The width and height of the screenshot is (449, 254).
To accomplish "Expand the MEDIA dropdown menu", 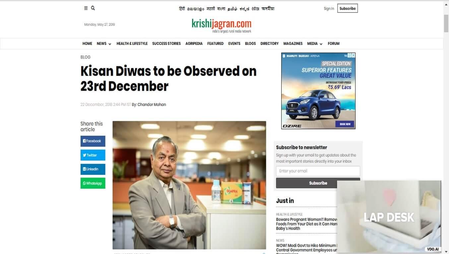I will point(315,44).
